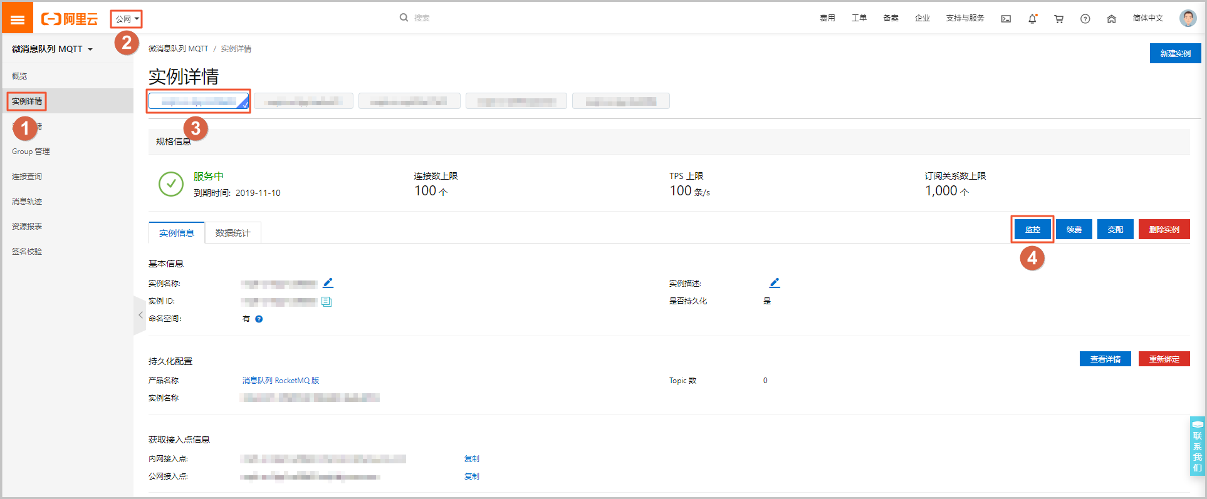Click the Alibaba Cloud logo
1207x499 pixels.
click(x=70, y=19)
